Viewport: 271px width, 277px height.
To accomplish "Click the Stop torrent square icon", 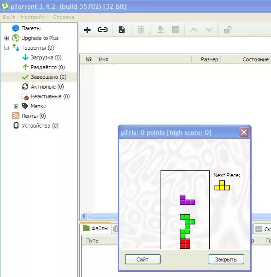I will click(176, 30).
